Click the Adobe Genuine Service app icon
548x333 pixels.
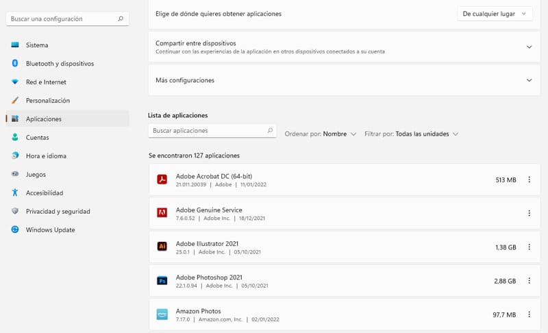tap(162, 212)
